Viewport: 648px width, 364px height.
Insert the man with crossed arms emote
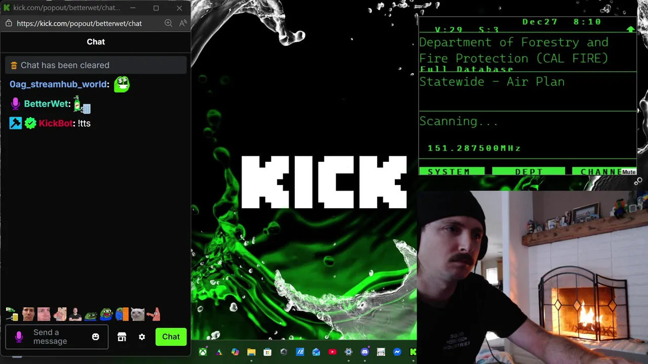point(75,314)
